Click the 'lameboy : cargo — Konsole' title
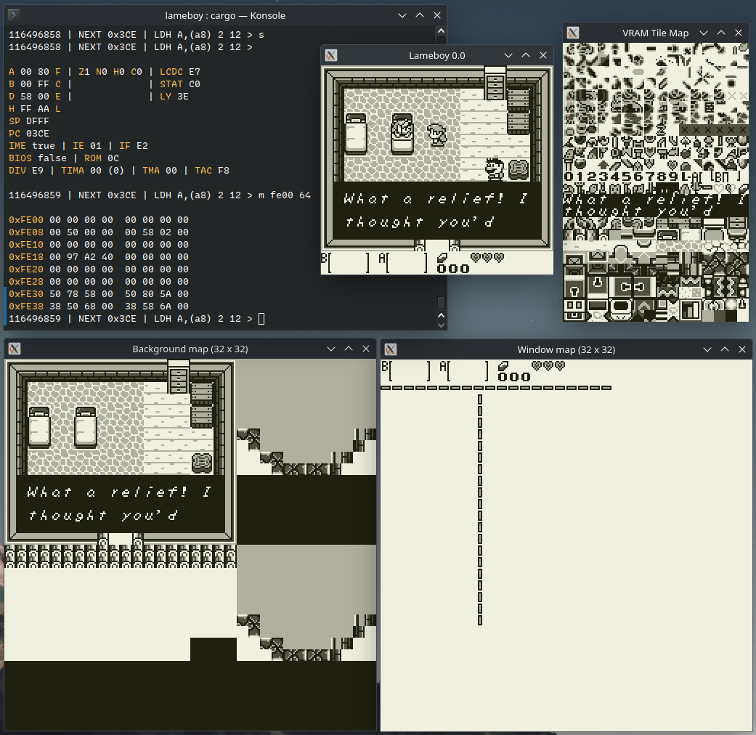Image resolution: width=756 pixels, height=735 pixels. click(224, 15)
